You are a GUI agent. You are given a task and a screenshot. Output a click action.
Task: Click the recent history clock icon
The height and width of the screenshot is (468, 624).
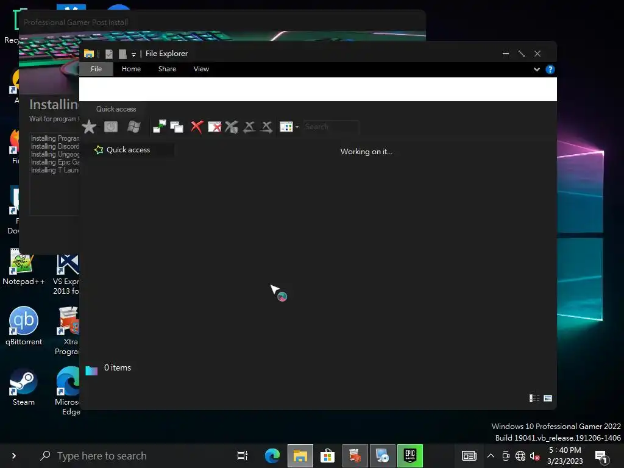[x=111, y=127]
